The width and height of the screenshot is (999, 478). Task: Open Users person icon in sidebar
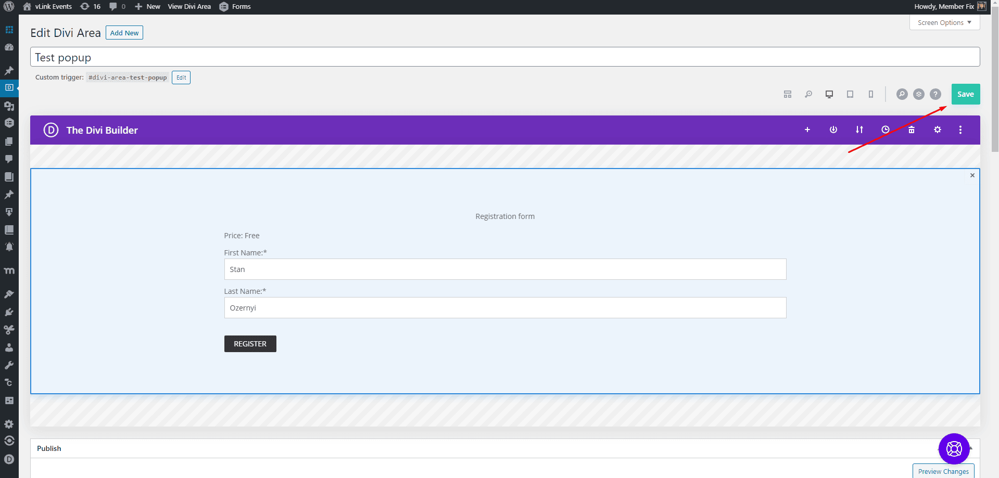pos(9,347)
